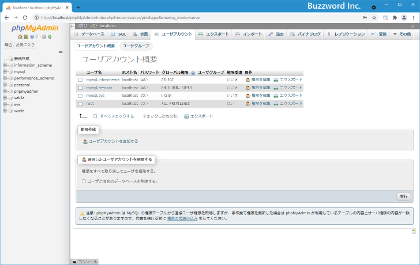Expand the performance_schema database node
The image size is (420, 265).
pyautogui.click(x=5, y=78)
